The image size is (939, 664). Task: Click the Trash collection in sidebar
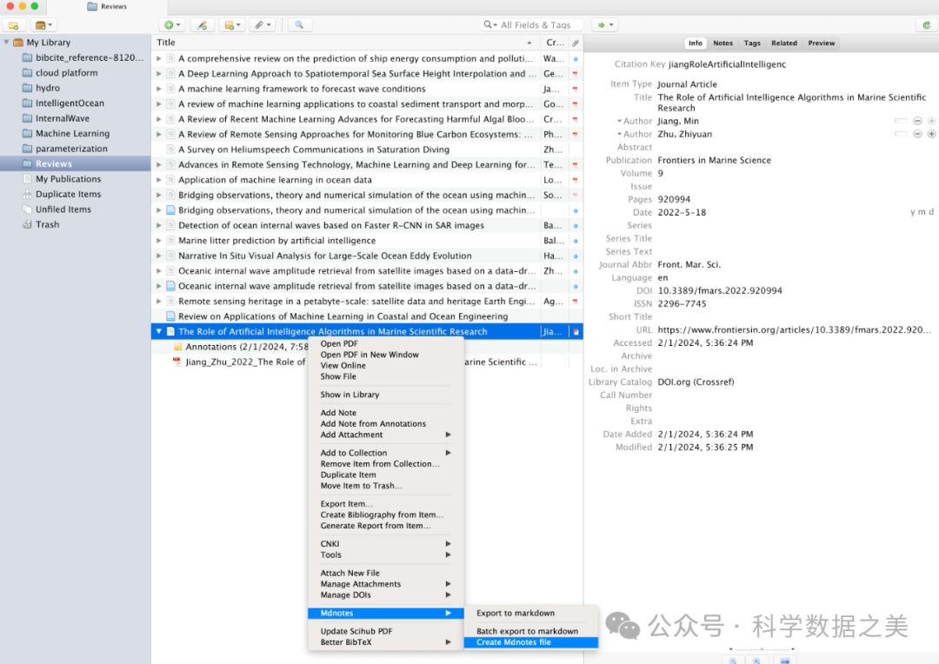point(47,224)
